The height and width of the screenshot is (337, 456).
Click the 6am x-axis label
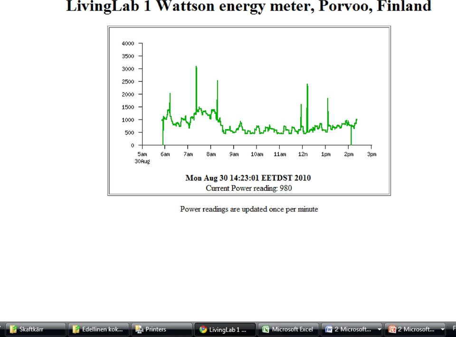click(165, 154)
